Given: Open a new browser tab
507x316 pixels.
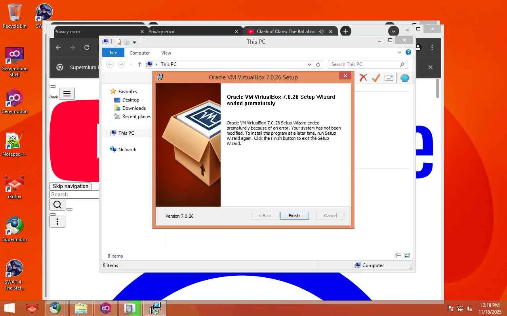Looking at the screenshot, I should 346,31.
